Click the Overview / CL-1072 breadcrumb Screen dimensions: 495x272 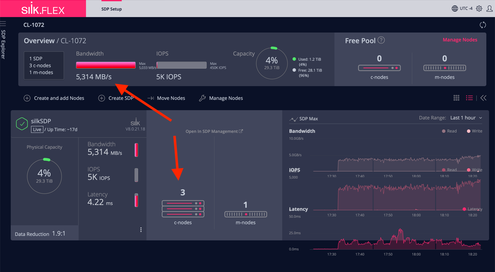coord(55,40)
